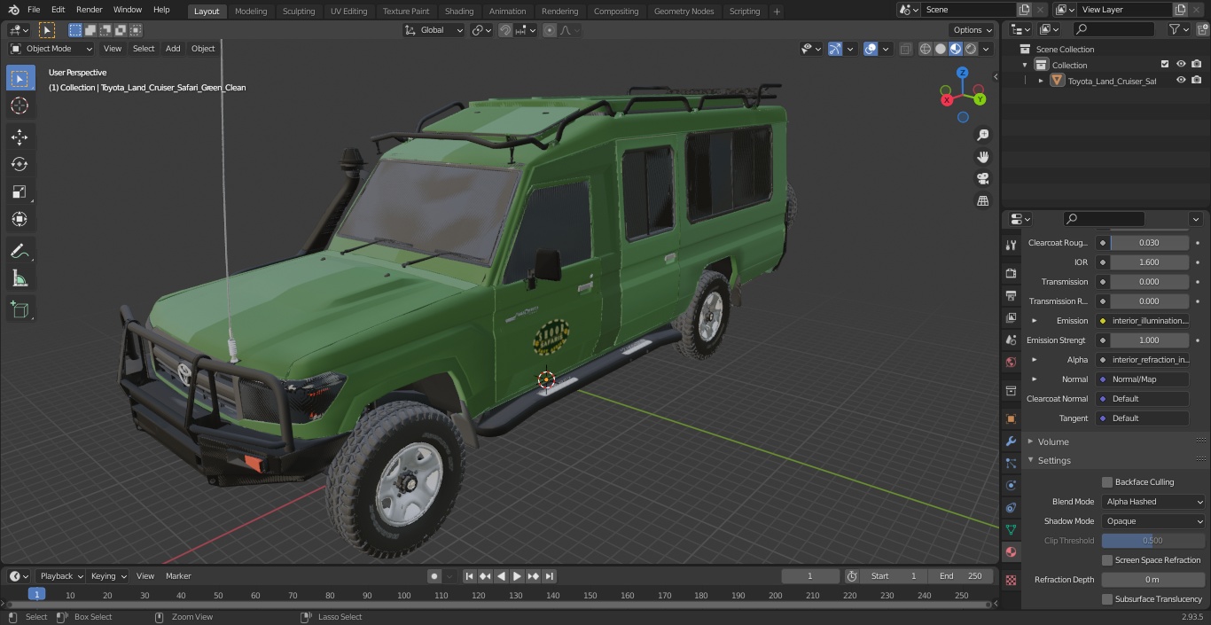Screen dimensions: 1211x625
Task: Disable the Collection in renders via camera icon
Action: (1197, 64)
